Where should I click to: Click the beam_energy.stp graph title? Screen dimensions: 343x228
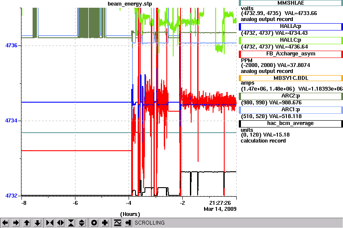[x=130, y=4]
